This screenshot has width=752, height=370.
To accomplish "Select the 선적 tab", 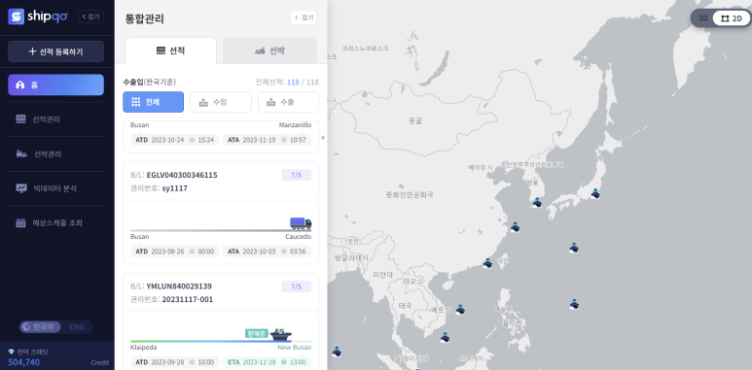I will (171, 50).
